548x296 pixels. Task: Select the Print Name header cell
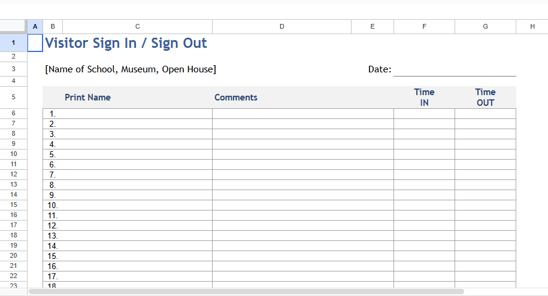point(87,97)
